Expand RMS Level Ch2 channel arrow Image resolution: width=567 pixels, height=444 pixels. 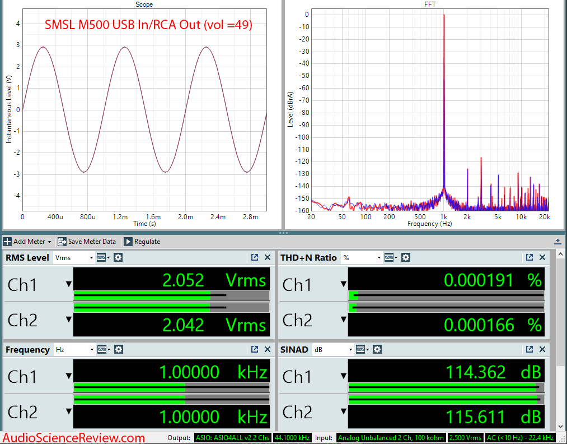[69, 320]
